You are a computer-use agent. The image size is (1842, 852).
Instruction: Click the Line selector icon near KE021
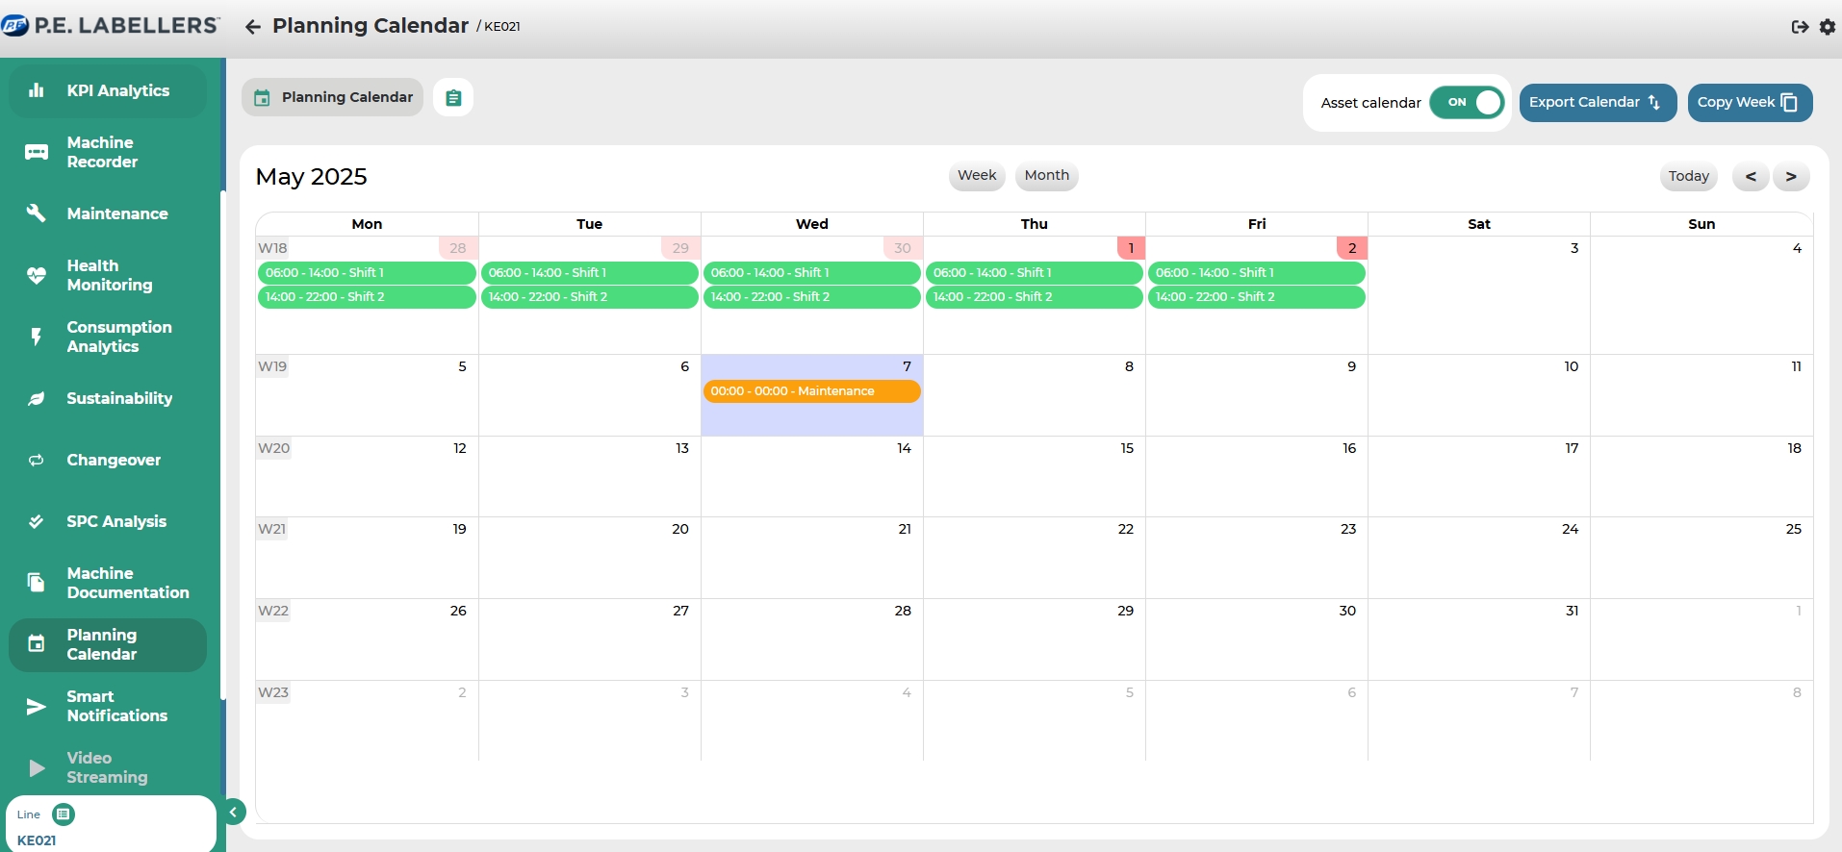[x=63, y=814]
